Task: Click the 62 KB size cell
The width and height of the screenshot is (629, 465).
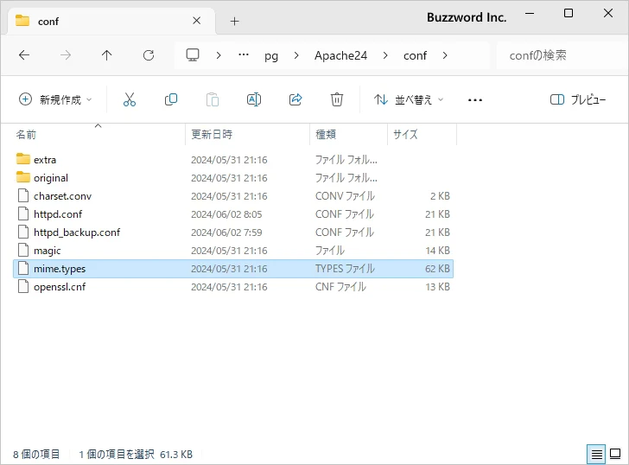Action: (x=437, y=269)
